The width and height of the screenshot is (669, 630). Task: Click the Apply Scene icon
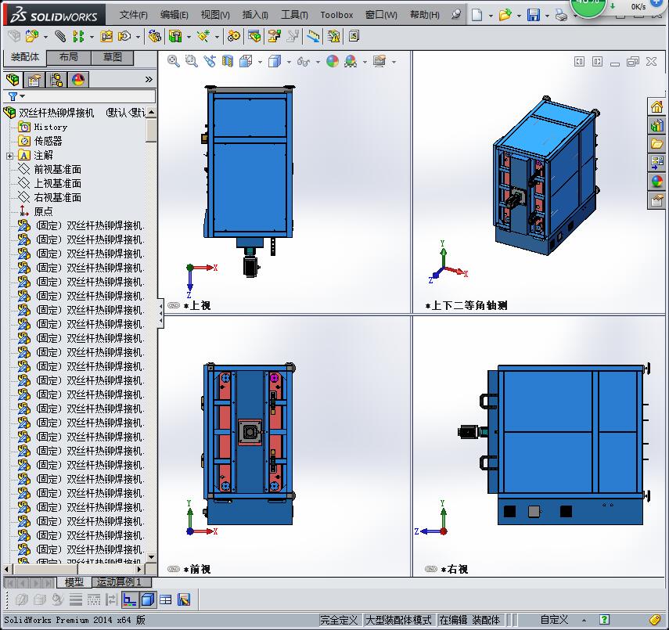point(351,62)
